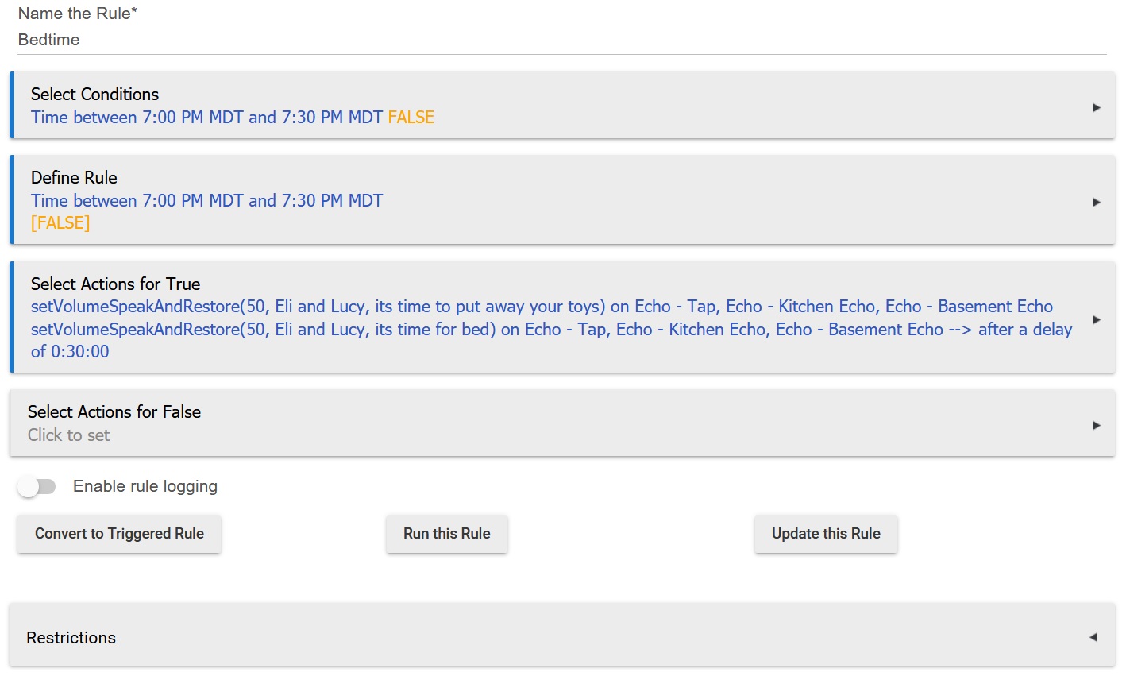Open the condition text ending in orange FALSE
Image resolution: width=1126 pixels, height=680 pixels.
232,118
